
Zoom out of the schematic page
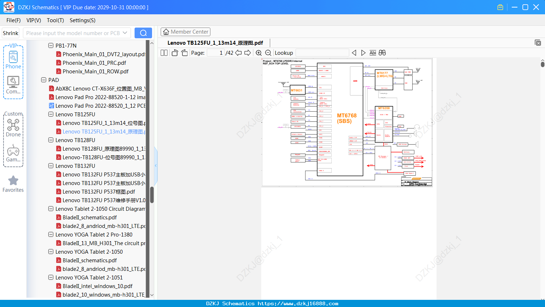268,53
